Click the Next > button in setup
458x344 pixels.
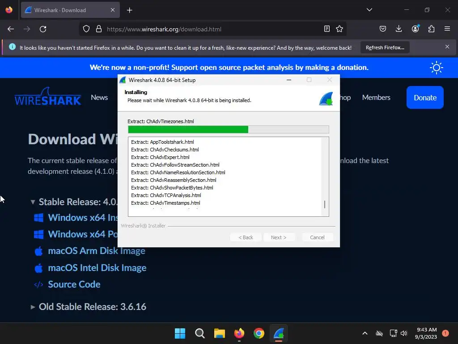279,237
